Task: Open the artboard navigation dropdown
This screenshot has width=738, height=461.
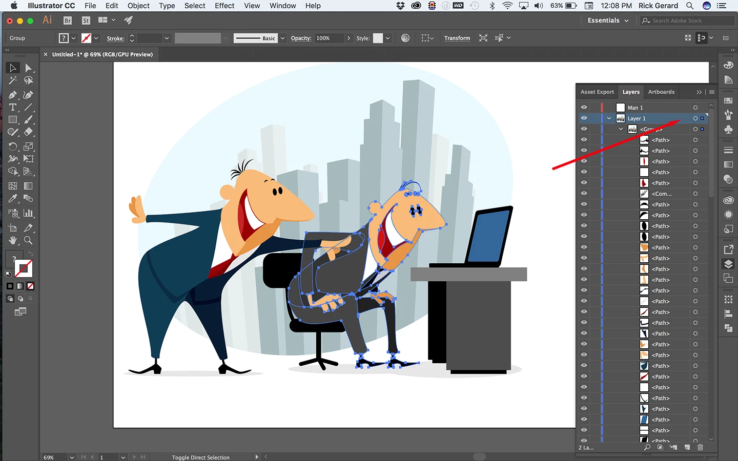Action: point(123,457)
